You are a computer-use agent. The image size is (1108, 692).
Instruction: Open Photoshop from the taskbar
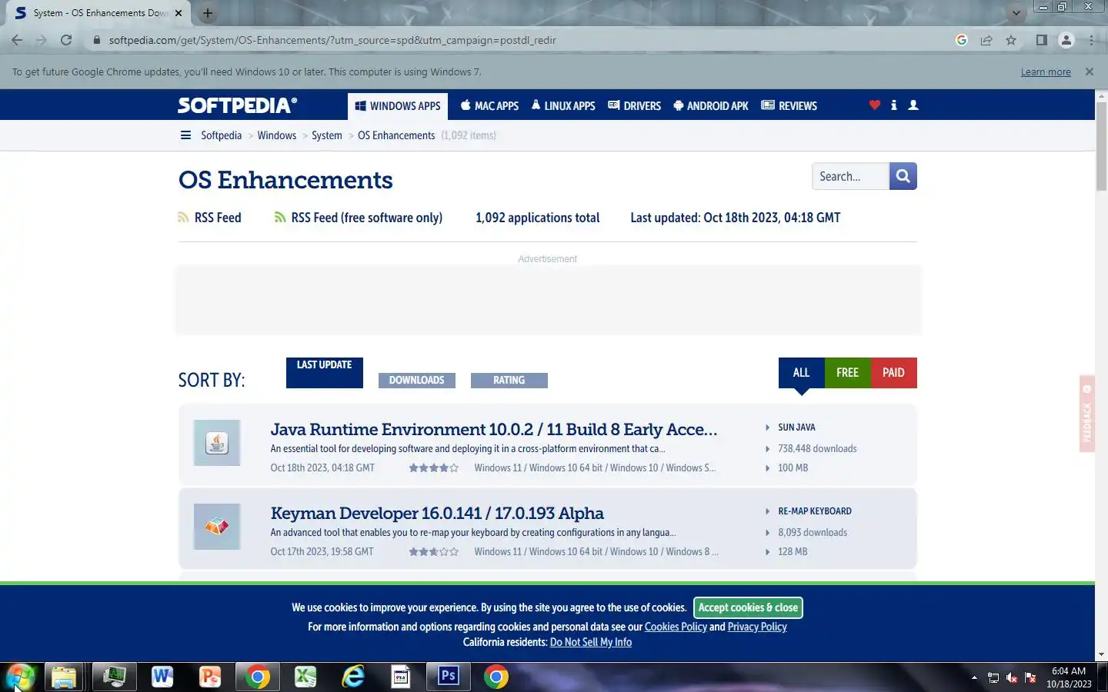[449, 677]
